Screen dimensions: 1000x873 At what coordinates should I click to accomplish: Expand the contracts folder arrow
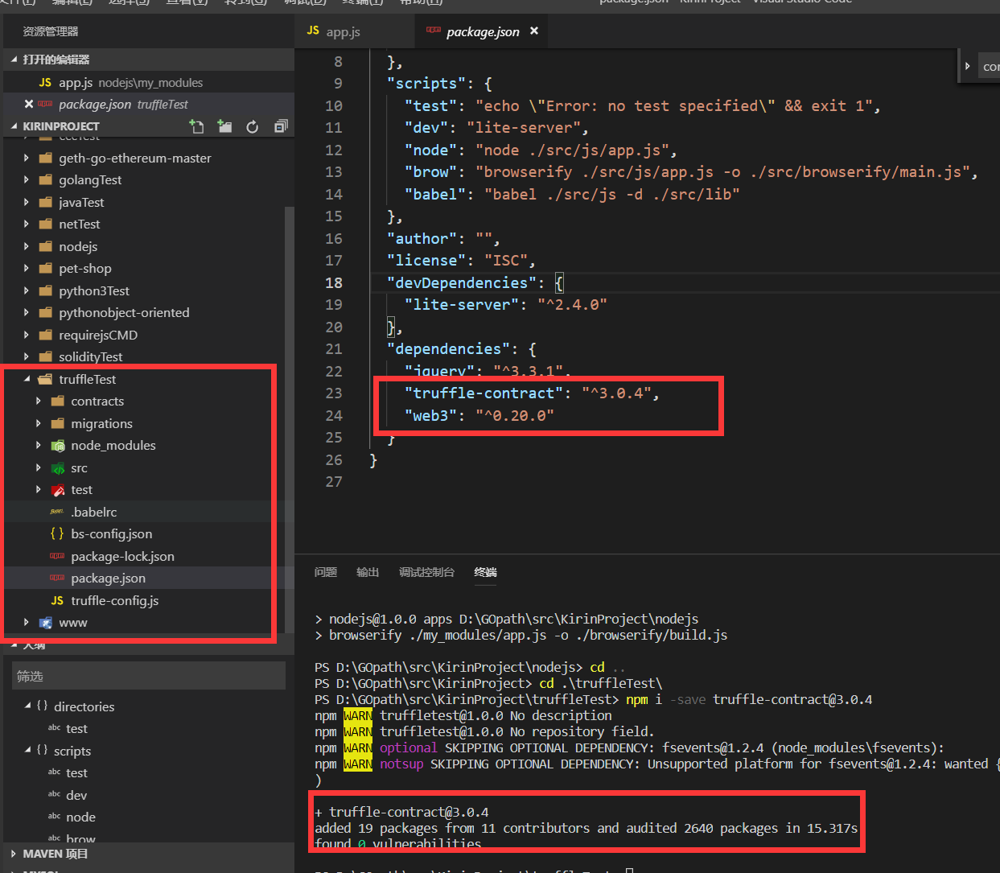tap(39, 401)
